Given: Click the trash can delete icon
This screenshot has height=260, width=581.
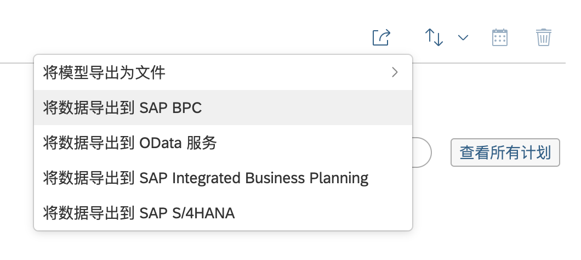Looking at the screenshot, I should [x=543, y=37].
